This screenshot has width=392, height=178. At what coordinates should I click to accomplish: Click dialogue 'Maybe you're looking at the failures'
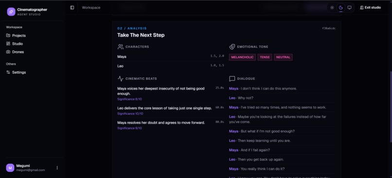point(278,119)
